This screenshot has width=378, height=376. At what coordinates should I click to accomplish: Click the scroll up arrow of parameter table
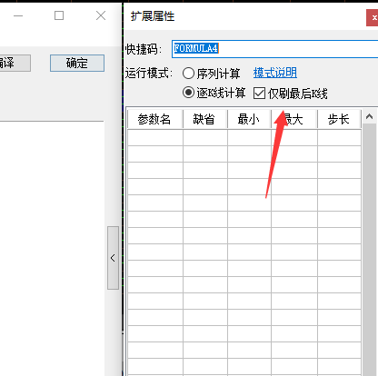click(x=369, y=116)
